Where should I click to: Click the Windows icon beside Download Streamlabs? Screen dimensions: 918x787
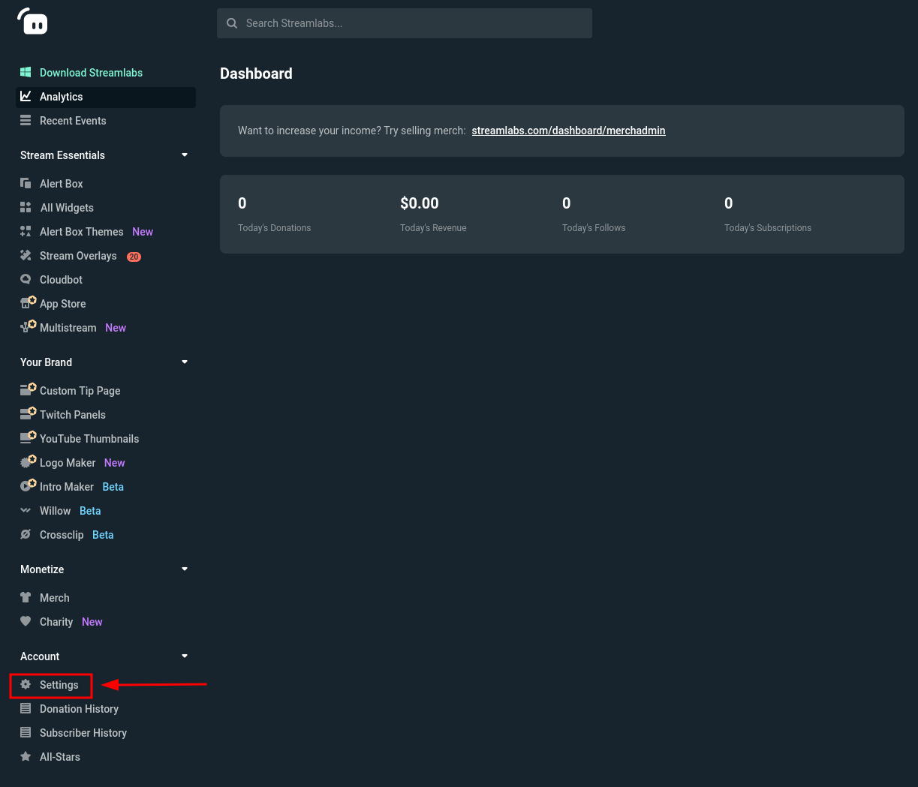pyautogui.click(x=26, y=72)
